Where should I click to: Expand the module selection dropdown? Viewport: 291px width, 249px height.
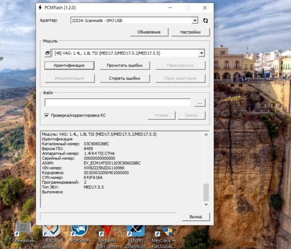click(x=201, y=53)
